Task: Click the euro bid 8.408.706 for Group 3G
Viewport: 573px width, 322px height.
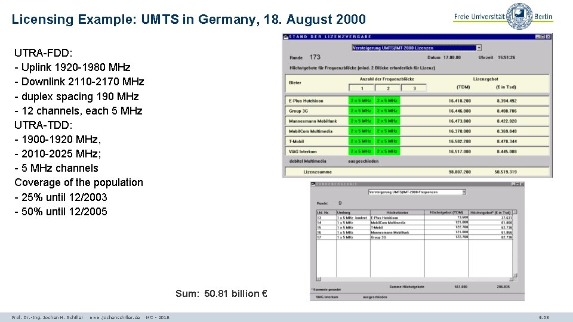Action: 507,111
